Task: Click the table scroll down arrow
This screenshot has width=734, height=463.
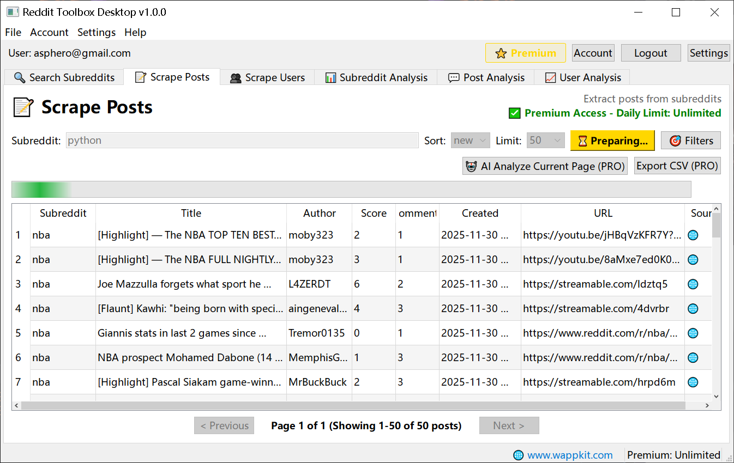Action: click(x=716, y=397)
